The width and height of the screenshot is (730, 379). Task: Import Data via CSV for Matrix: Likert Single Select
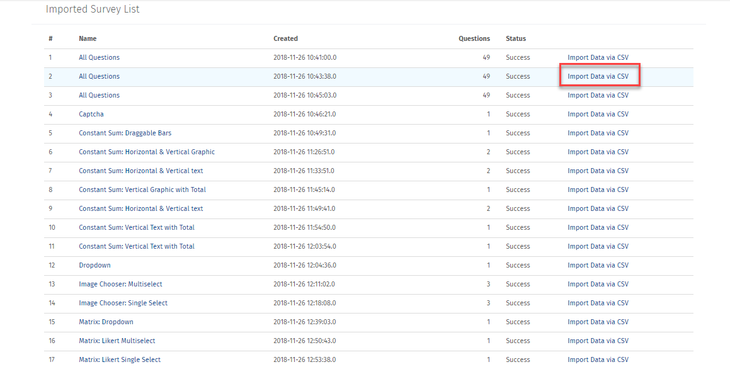pos(598,359)
